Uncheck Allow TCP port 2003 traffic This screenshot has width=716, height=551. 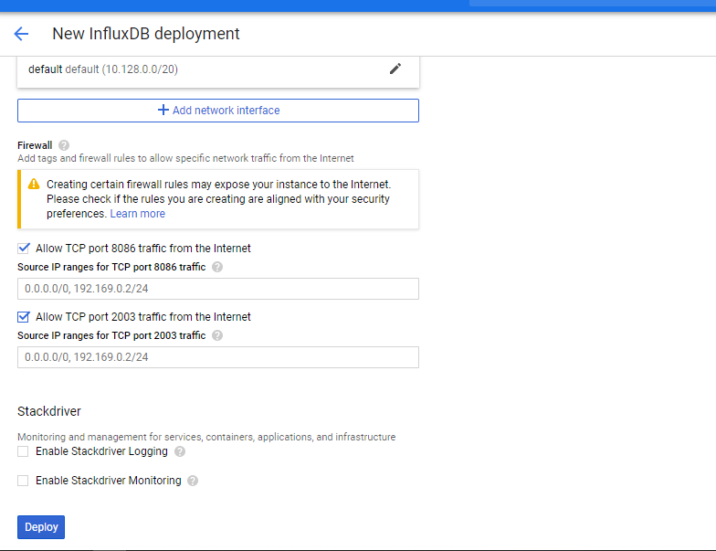coord(24,317)
